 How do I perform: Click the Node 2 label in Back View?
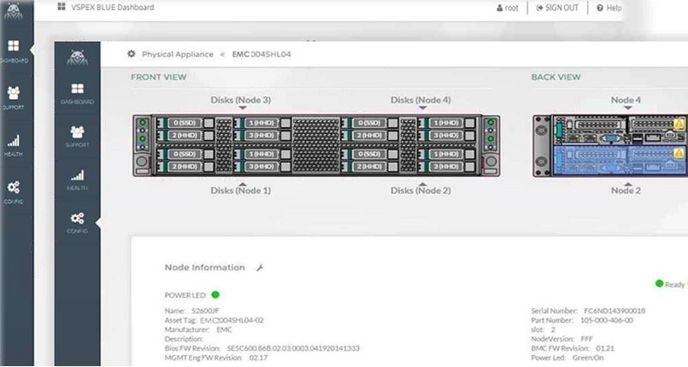coord(626,190)
